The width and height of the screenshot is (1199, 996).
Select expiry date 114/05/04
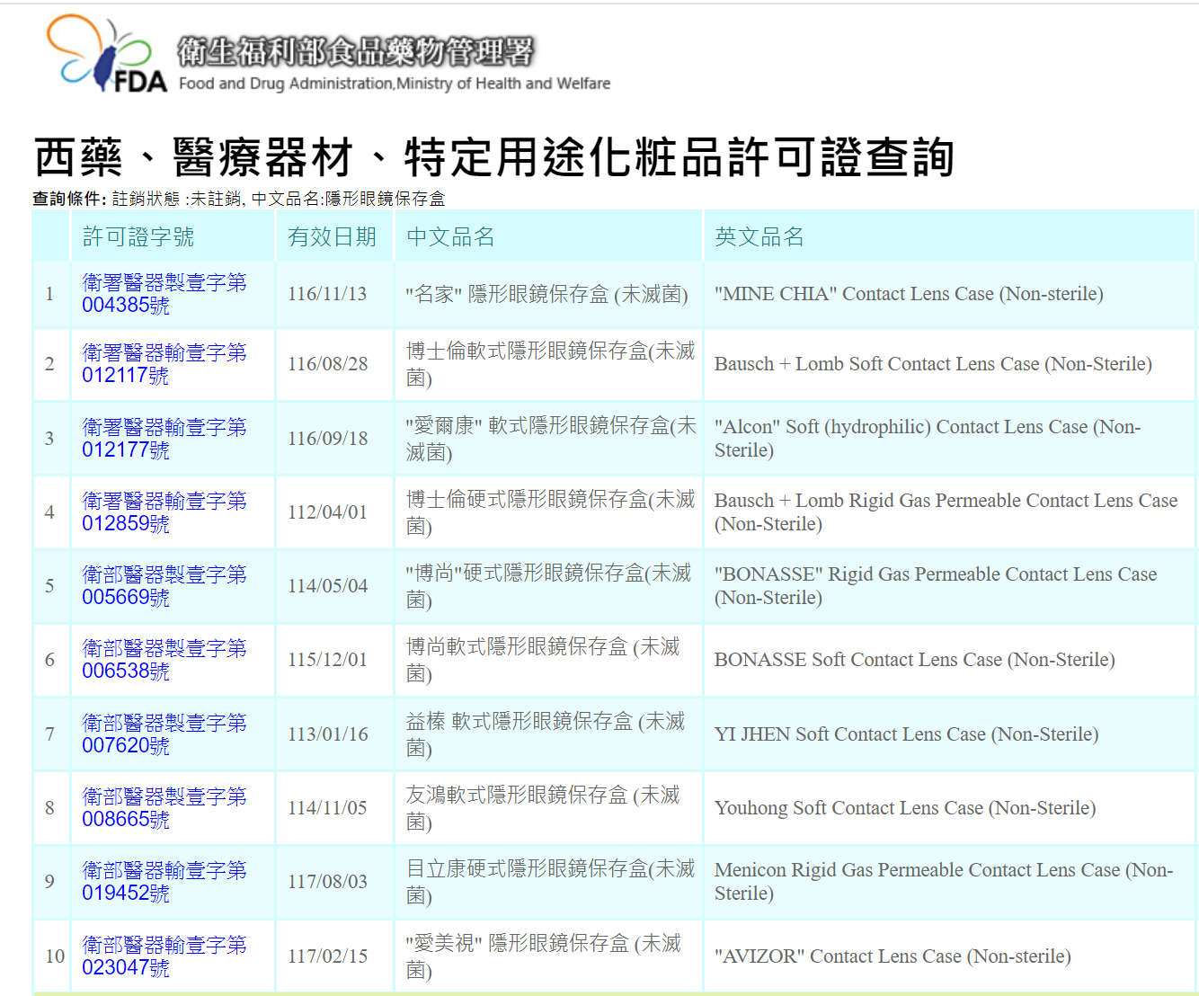[x=328, y=586]
